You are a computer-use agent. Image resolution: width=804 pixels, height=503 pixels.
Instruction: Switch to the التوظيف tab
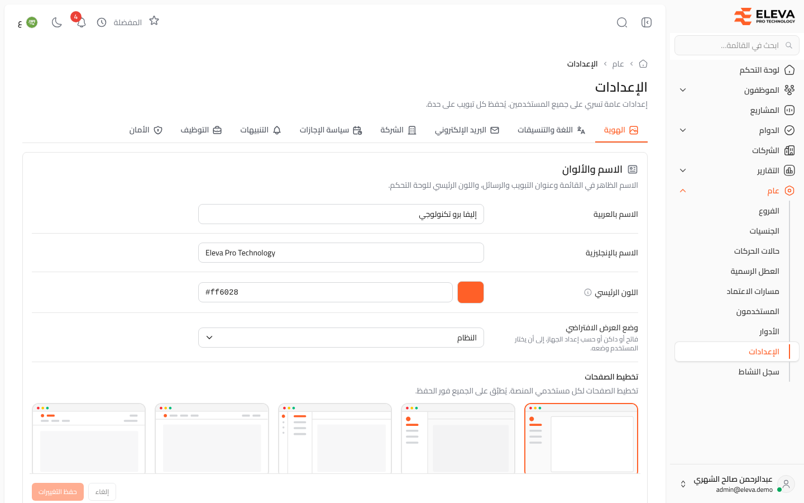pyautogui.click(x=201, y=130)
